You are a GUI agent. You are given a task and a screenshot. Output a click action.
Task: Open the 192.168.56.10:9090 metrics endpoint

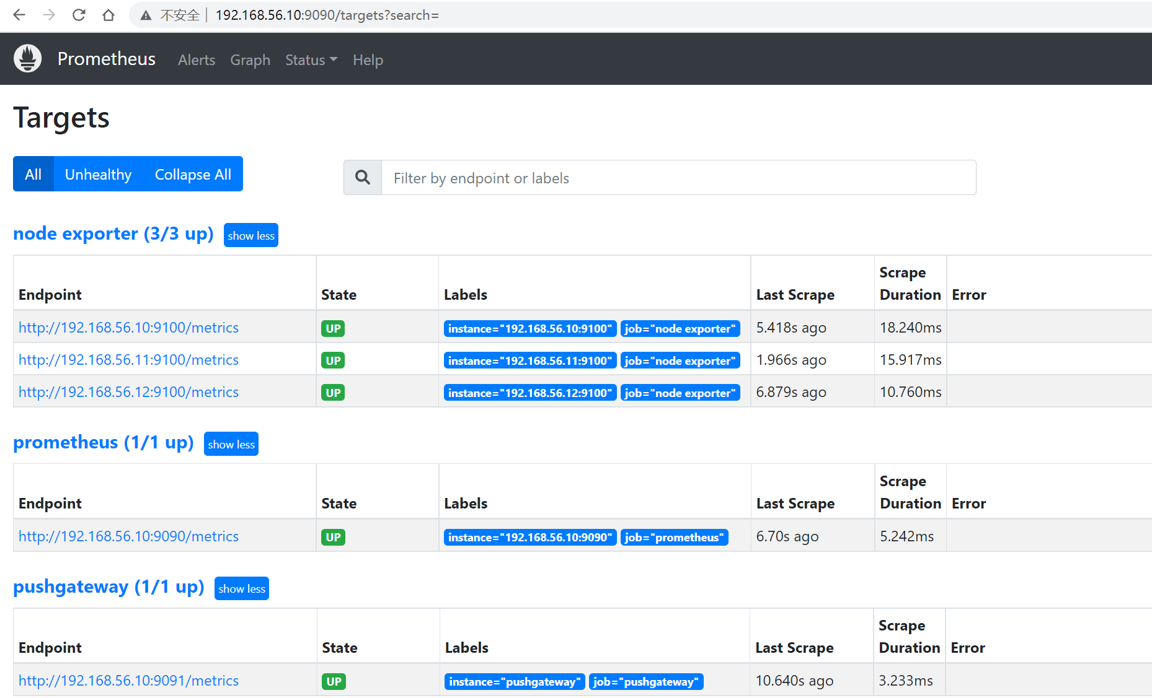coord(128,536)
